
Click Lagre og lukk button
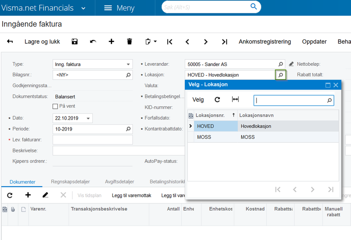pyautogui.click(x=42, y=42)
